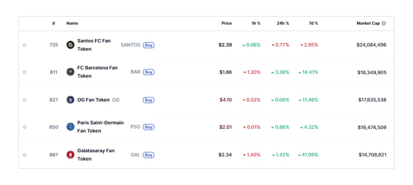
Task: Star Santos FC Fan Token as favorite
Action: point(25,45)
